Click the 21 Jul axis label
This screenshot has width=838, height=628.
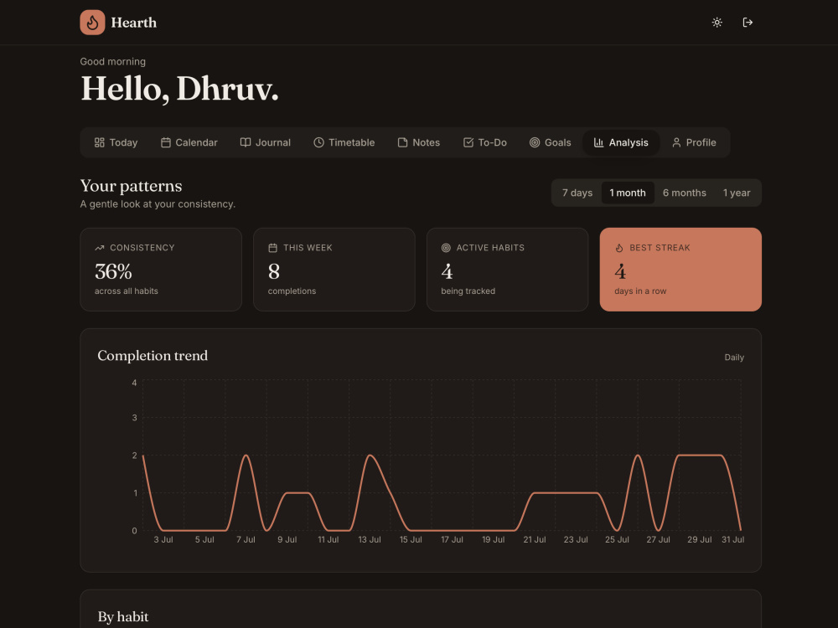pos(535,540)
